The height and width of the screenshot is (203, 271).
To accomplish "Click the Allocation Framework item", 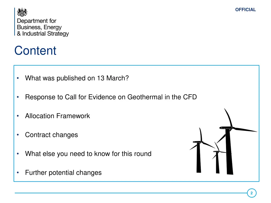I will tap(57, 116).
